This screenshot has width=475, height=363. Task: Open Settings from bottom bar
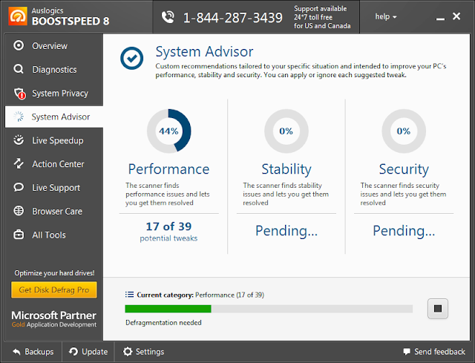(x=143, y=351)
